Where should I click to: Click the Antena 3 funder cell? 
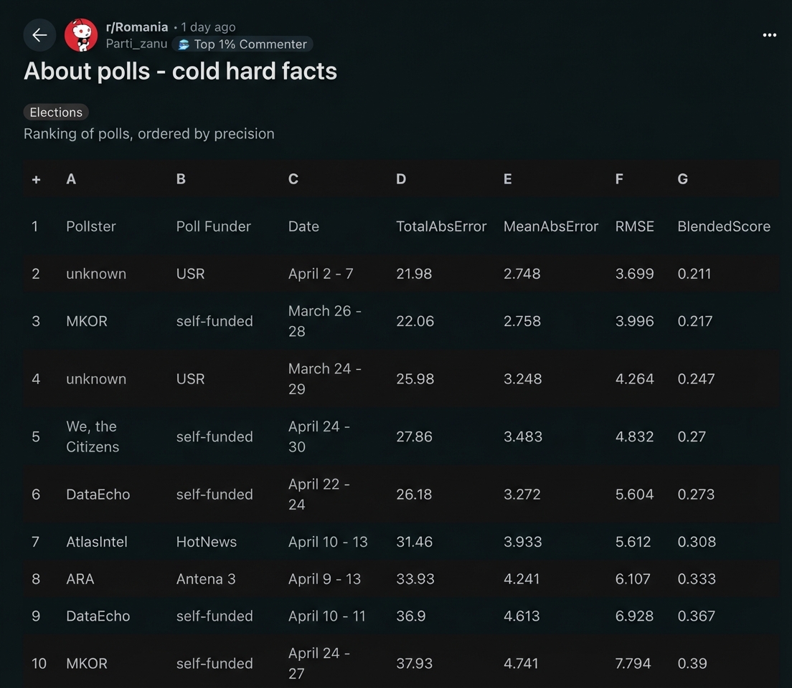coord(206,579)
